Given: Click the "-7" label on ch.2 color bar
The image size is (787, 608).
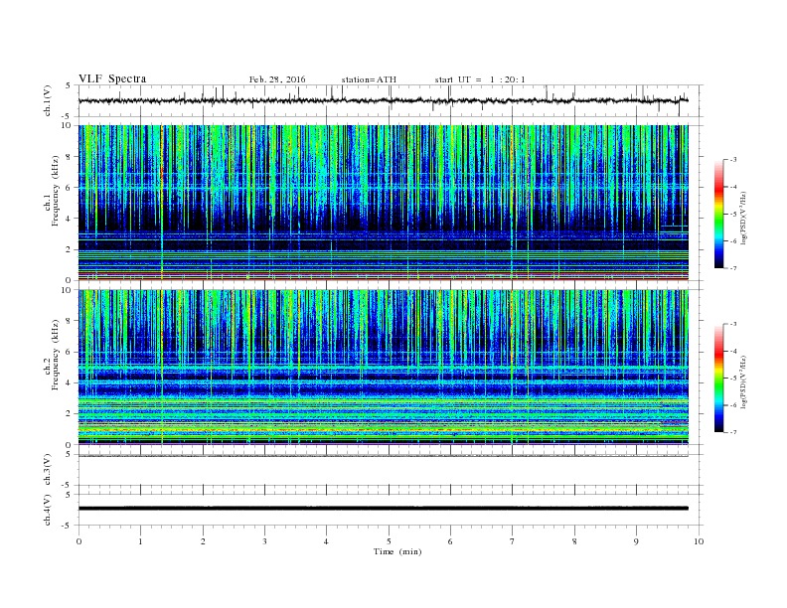Looking at the screenshot, I should 732,432.
